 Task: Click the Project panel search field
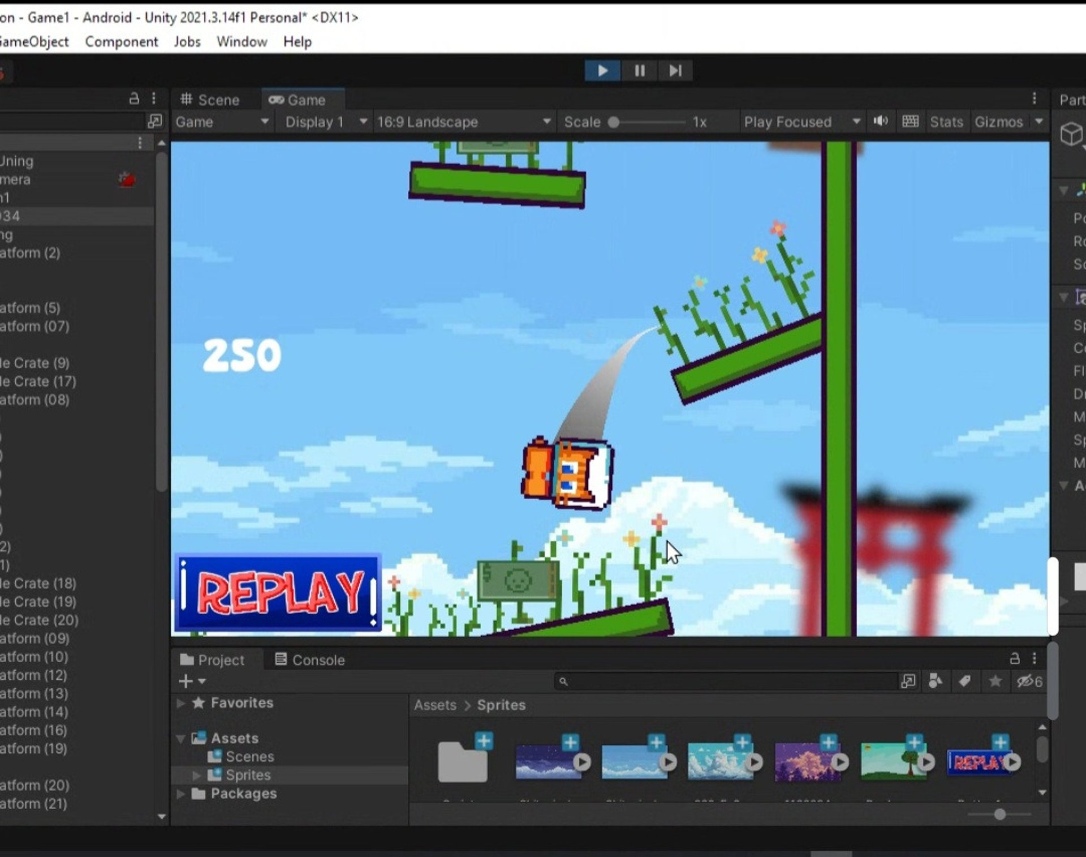(x=726, y=682)
